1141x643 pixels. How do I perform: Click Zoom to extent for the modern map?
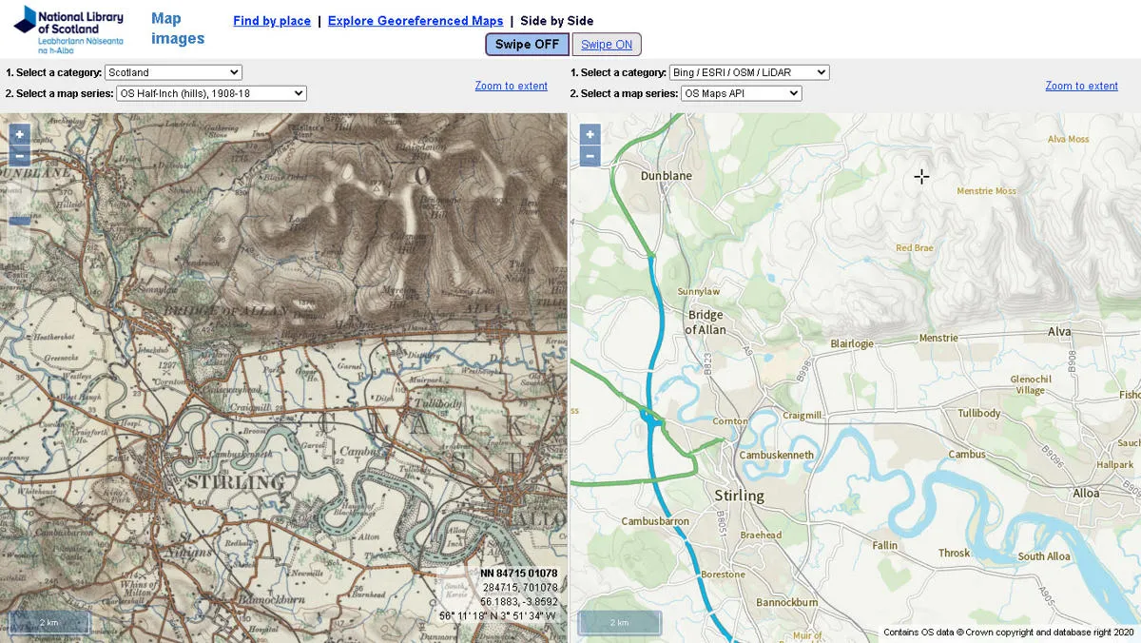(1081, 86)
